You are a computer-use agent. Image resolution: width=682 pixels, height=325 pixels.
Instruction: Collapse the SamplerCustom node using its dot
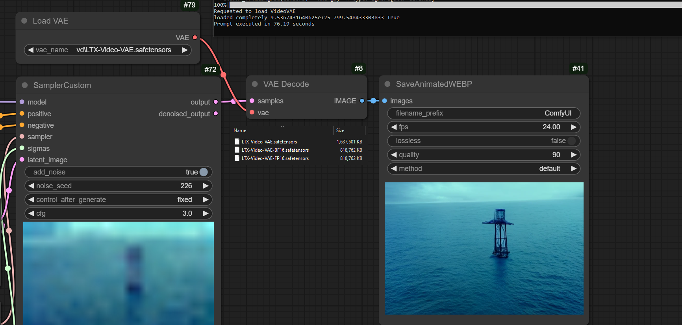[25, 85]
